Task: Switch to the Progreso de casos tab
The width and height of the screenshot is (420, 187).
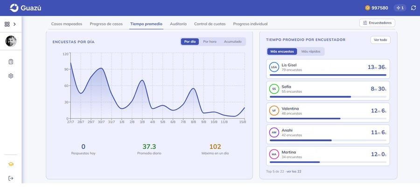Action: click(x=106, y=24)
